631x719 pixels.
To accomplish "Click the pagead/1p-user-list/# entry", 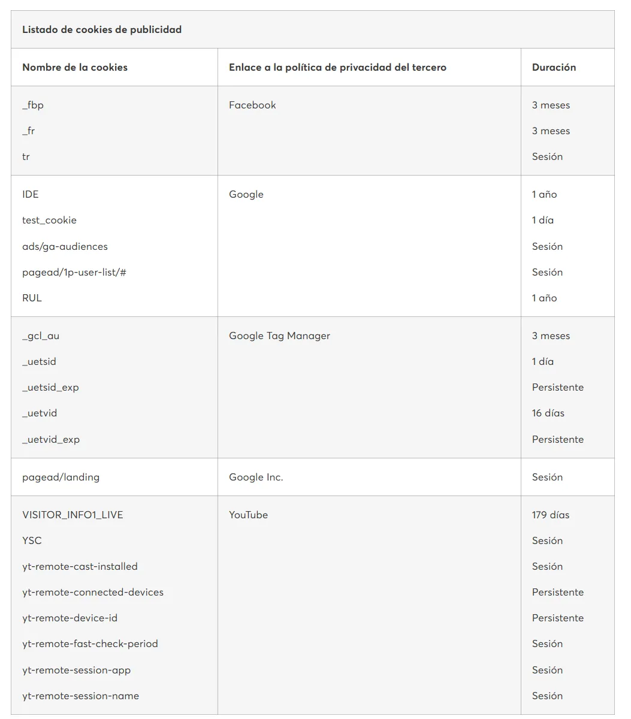I will tap(74, 272).
